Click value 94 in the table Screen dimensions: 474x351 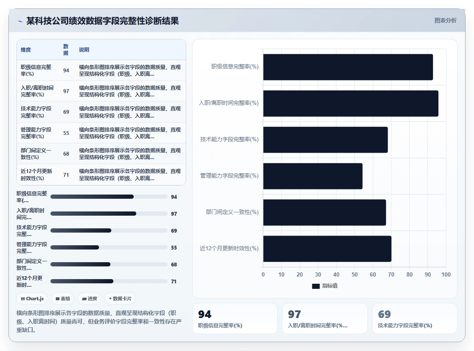coord(66,70)
